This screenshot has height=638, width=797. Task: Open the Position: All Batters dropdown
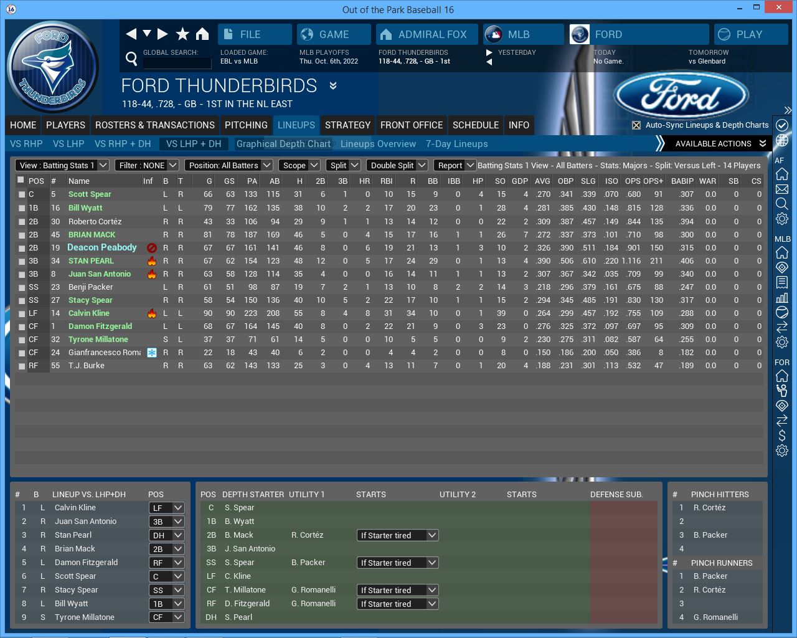[229, 165]
